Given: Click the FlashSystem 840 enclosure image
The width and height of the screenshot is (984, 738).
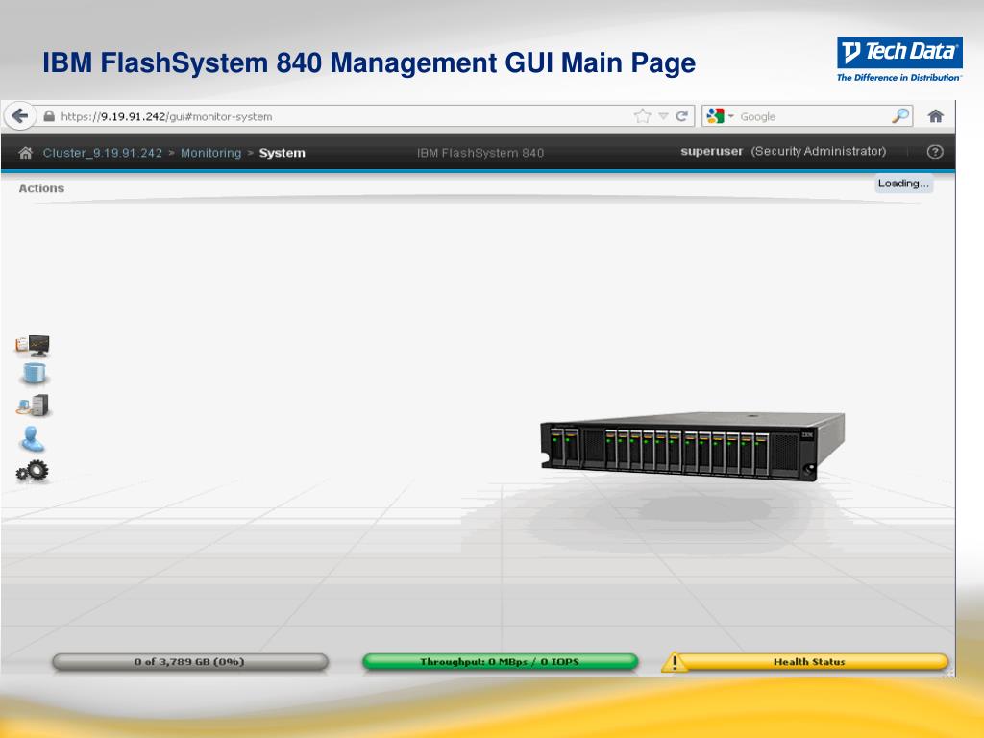Looking at the screenshot, I should tap(692, 446).
